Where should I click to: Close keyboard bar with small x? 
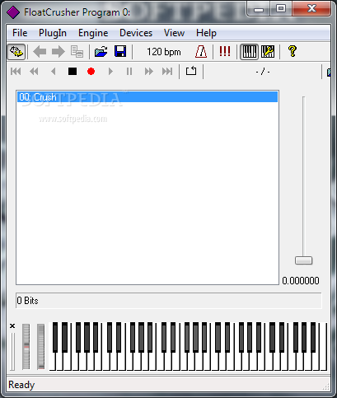(x=12, y=325)
